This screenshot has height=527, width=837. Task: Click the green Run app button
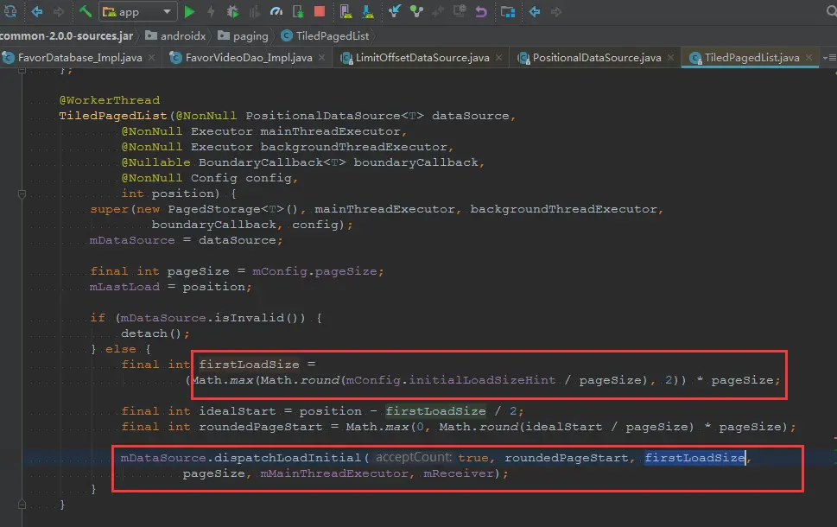[x=189, y=12]
